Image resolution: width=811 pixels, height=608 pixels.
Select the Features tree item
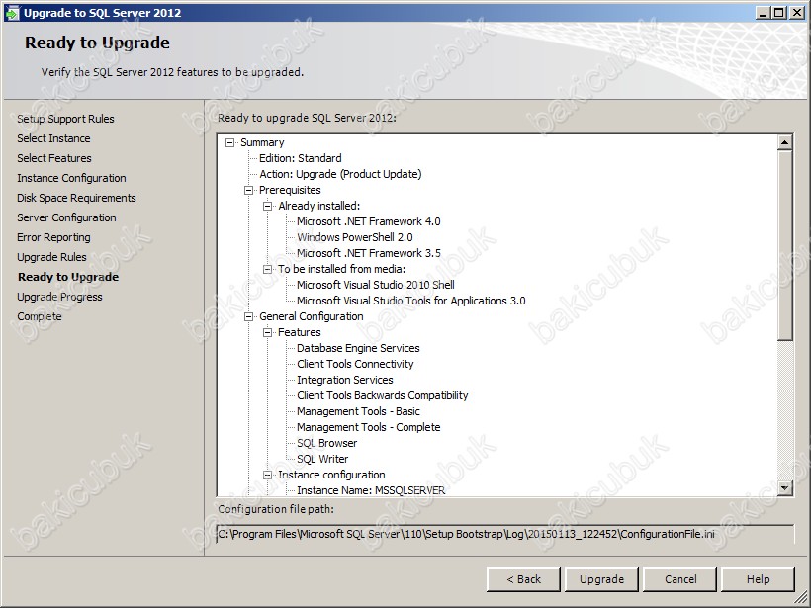(x=300, y=332)
